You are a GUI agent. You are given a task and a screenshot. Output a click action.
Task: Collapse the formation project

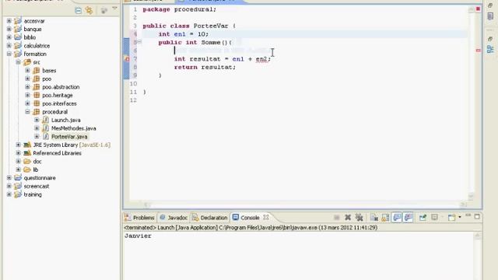click(9, 54)
